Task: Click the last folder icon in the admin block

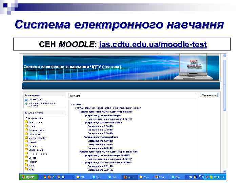Action: pos(26,169)
